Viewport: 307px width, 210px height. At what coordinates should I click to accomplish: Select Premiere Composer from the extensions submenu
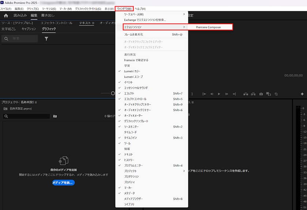tap(209, 27)
